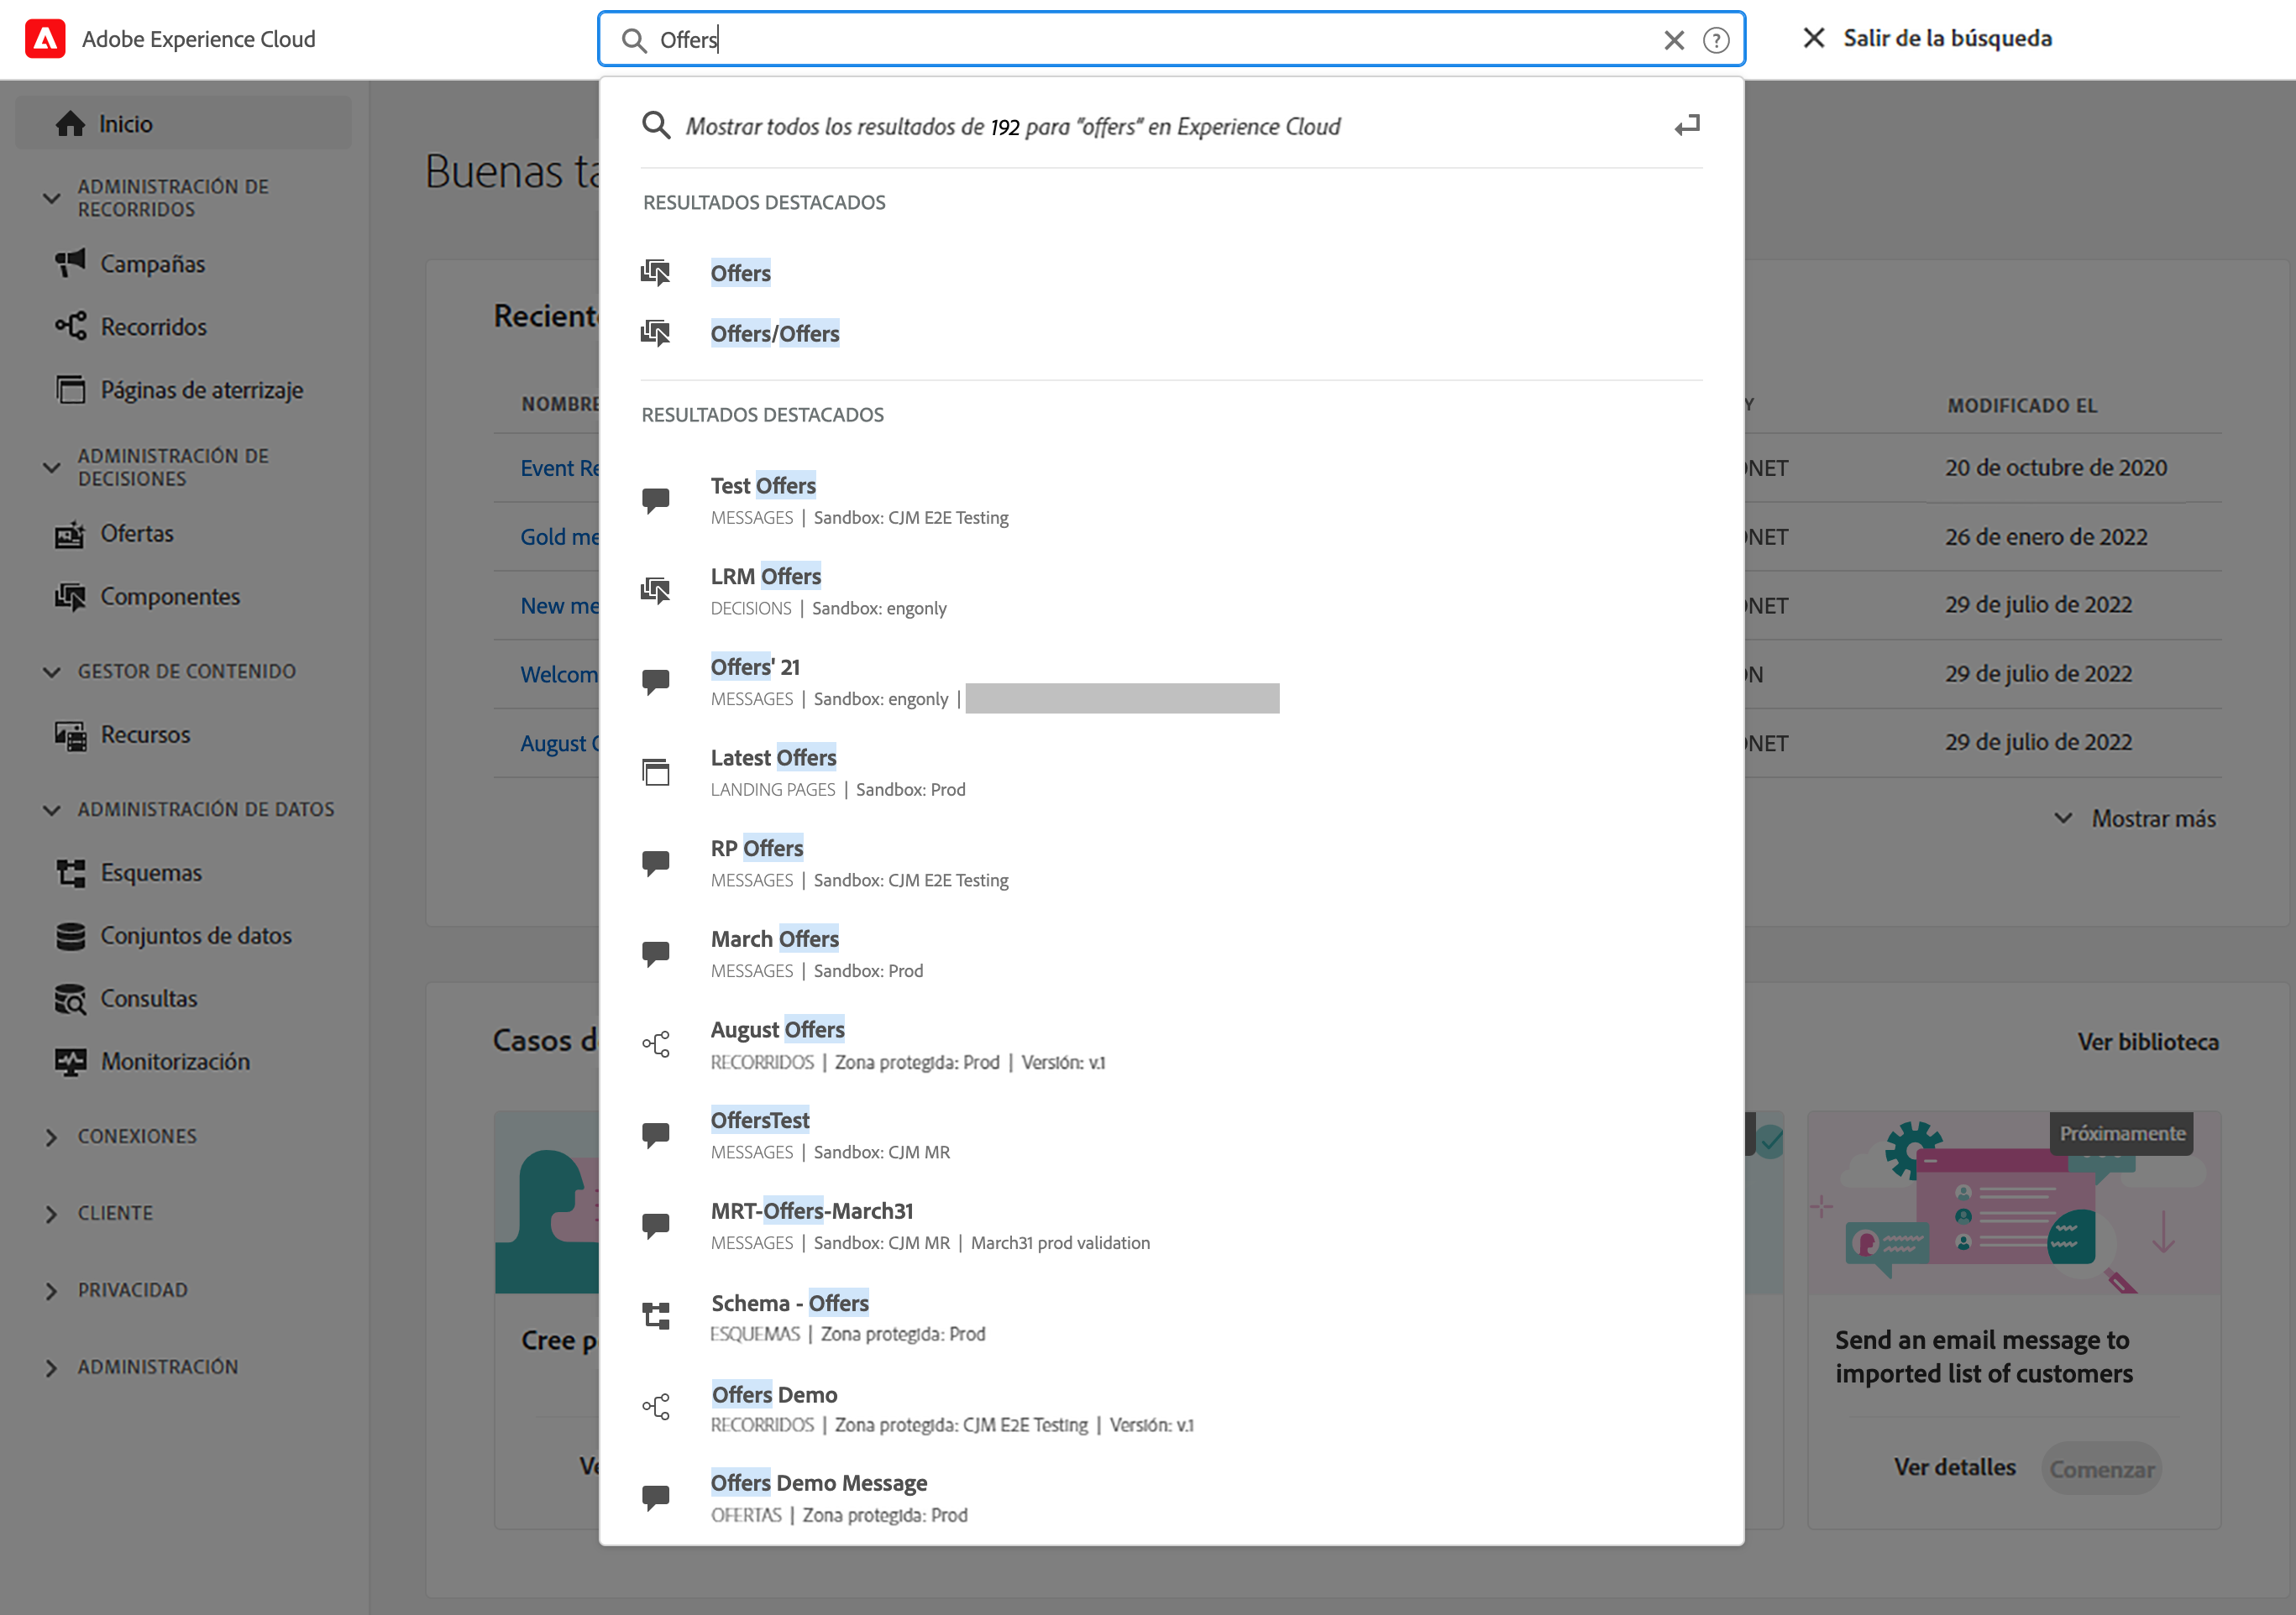The height and width of the screenshot is (1615, 2296).
Task: Open the search help question-mark icon
Action: click(1716, 40)
